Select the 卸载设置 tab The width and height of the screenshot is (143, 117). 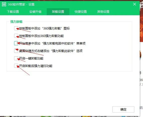tap(58, 11)
